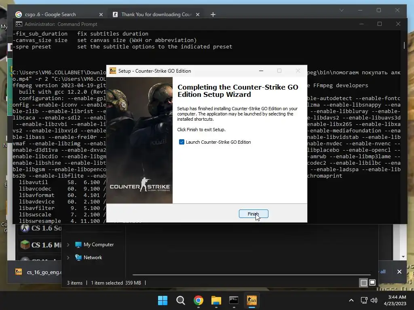
Task: Open volume control tray icon
Action: (374, 300)
